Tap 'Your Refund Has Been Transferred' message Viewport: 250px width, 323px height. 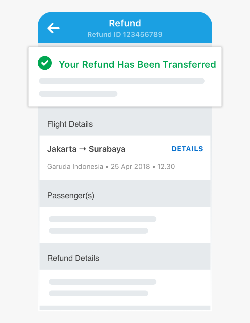tap(137, 64)
